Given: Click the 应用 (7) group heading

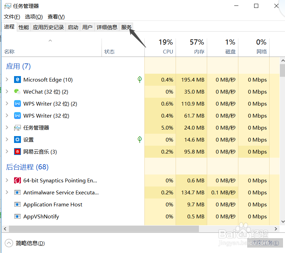Looking at the screenshot, I should (x=19, y=66).
